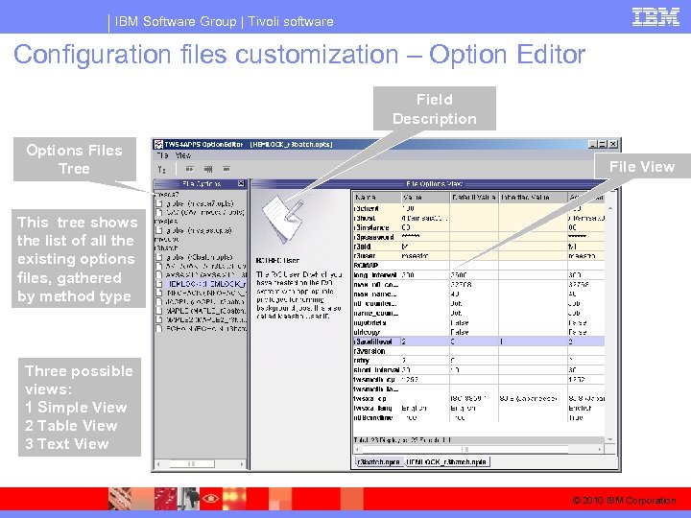The image size is (691, 518).
Task: Select the twsxa_lang row name cell
Action: 377,409
